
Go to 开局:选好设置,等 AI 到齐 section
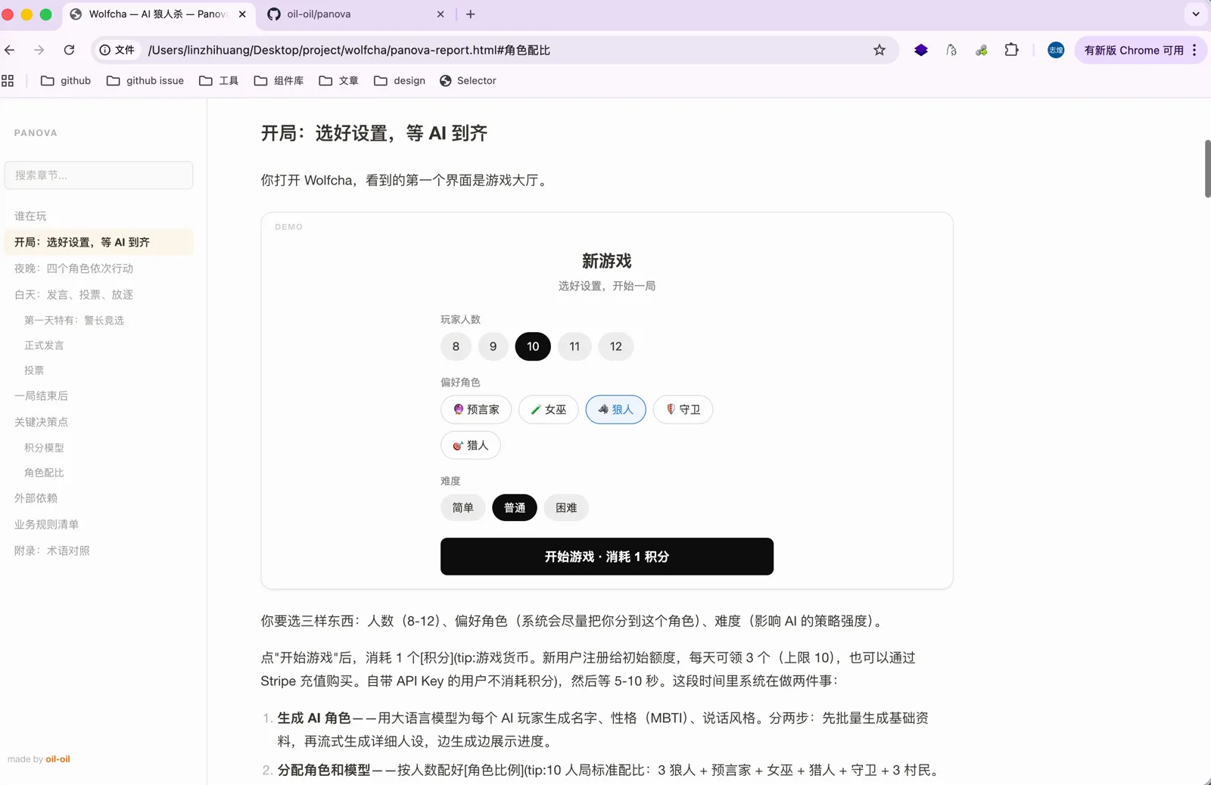[x=98, y=242]
